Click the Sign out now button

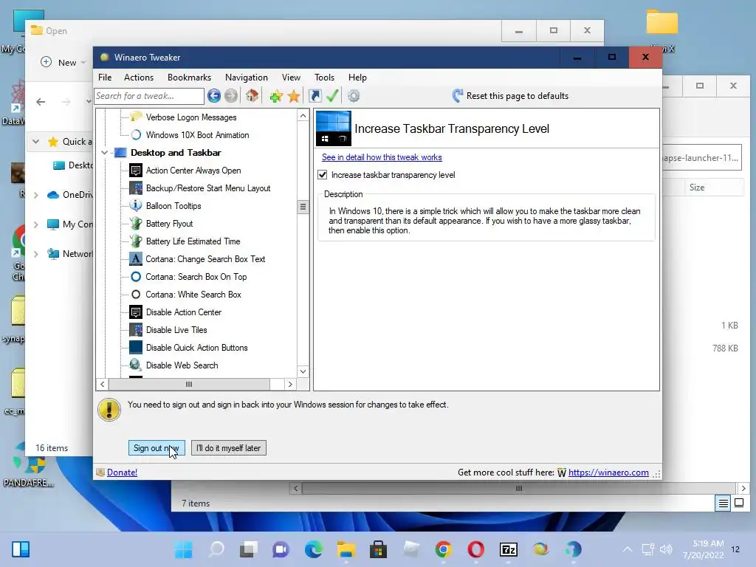[x=157, y=448]
